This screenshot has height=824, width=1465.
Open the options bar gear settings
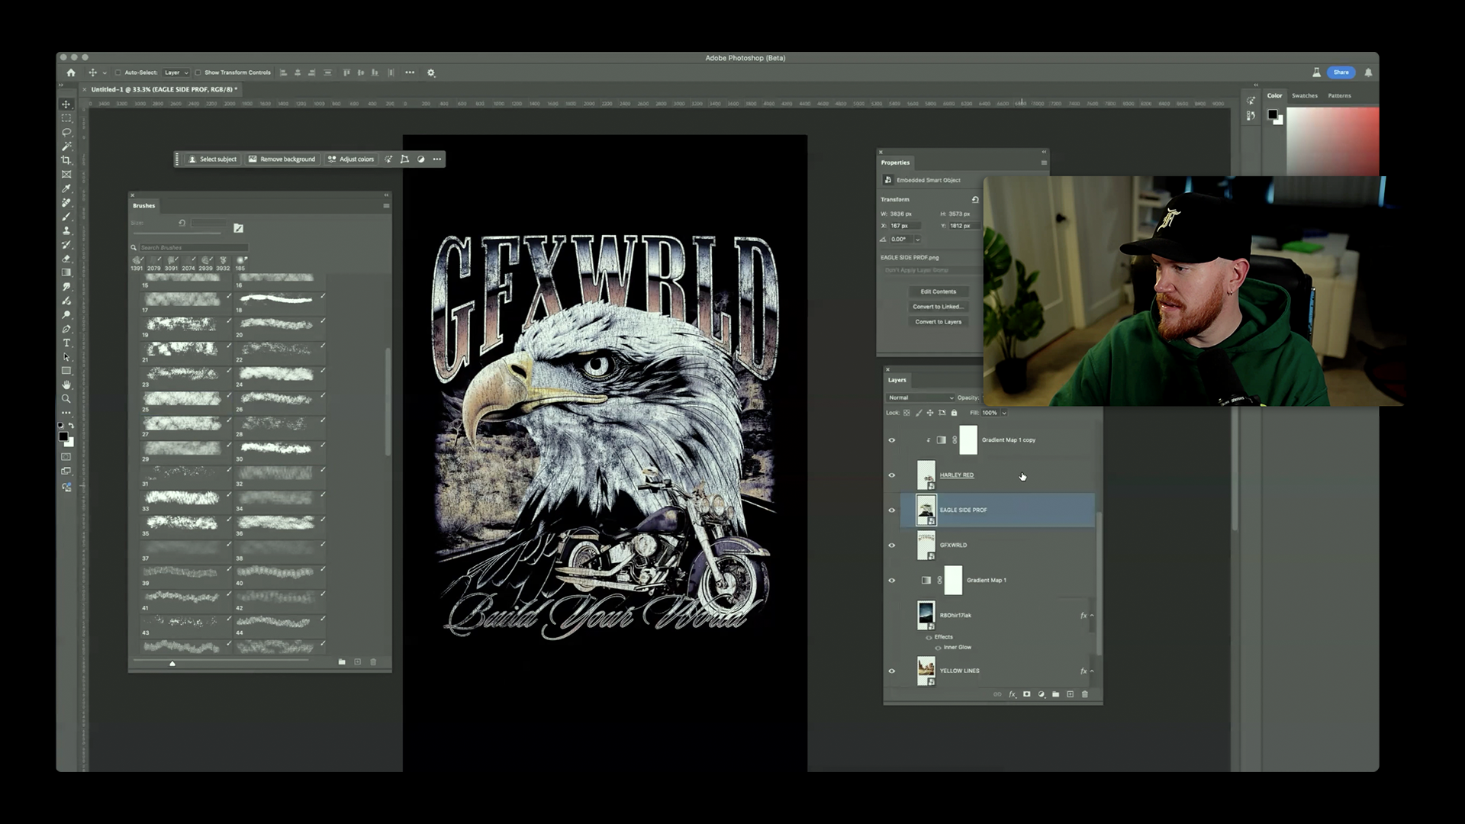pyautogui.click(x=431, y=73)
